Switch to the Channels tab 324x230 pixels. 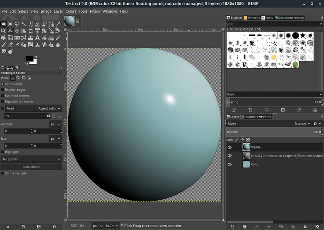point(251,117)
